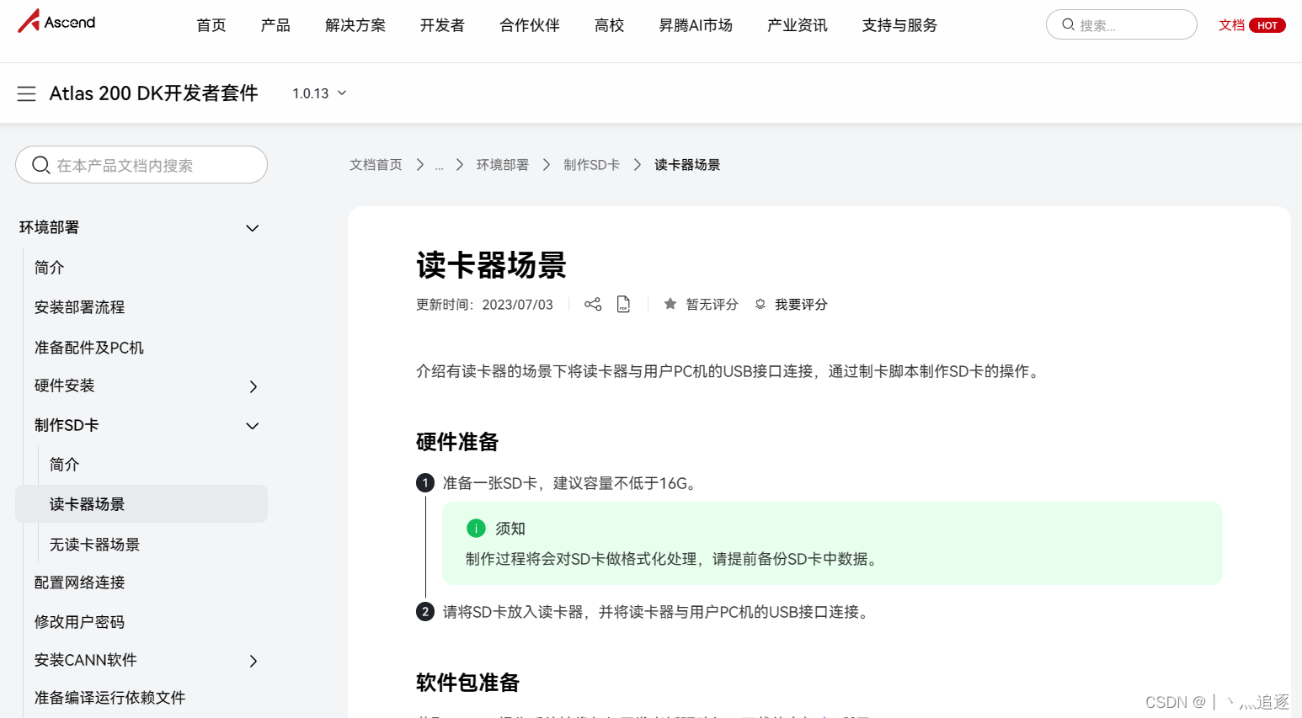Open 无读卡器场景 in sidebar
1302x718 pixels.
(94, 544)
